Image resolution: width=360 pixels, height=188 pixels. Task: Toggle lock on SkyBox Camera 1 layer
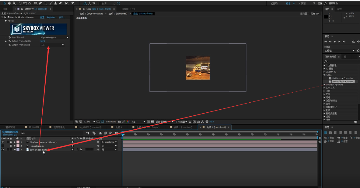pos(11,142)
